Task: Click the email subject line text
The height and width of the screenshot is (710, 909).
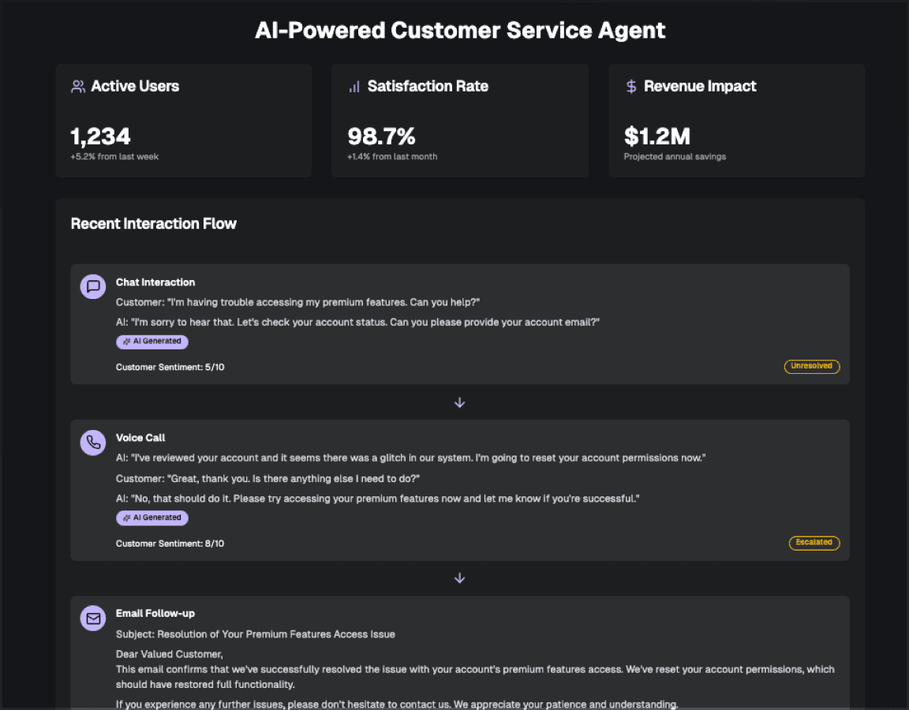Action: (256, 634)
